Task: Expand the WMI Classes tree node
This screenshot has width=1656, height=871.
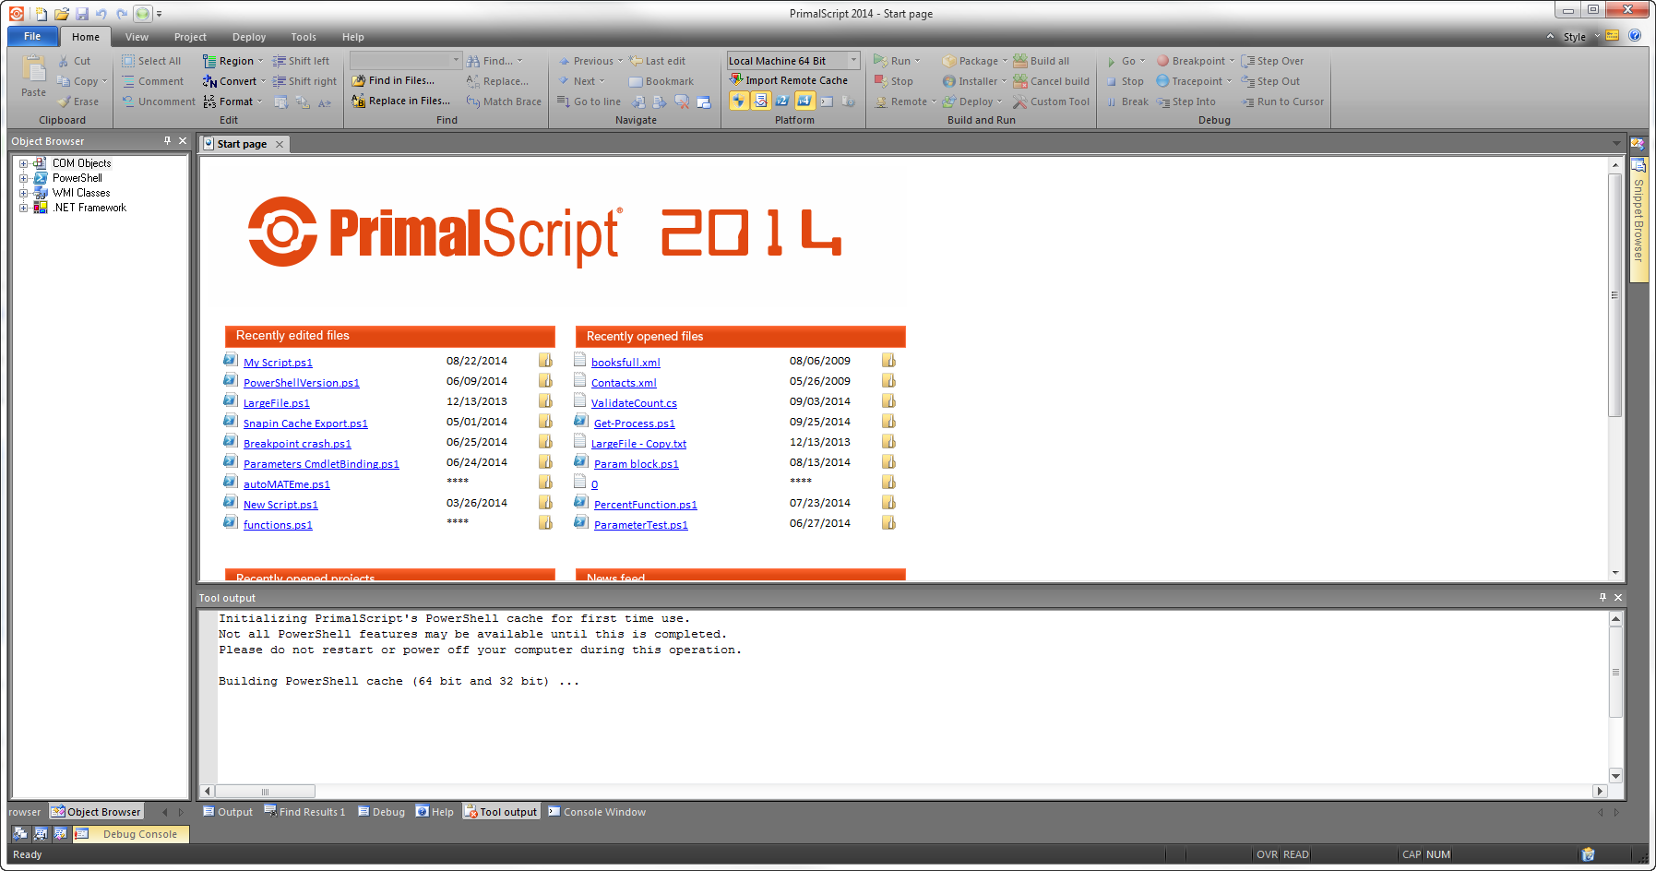Action: [x=24, y=193]
